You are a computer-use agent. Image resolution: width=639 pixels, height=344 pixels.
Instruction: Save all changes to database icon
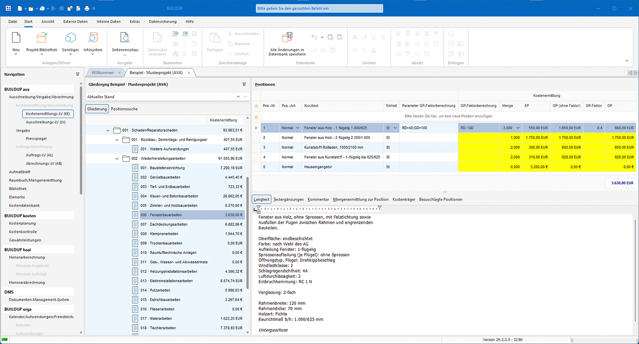point(287,38)
